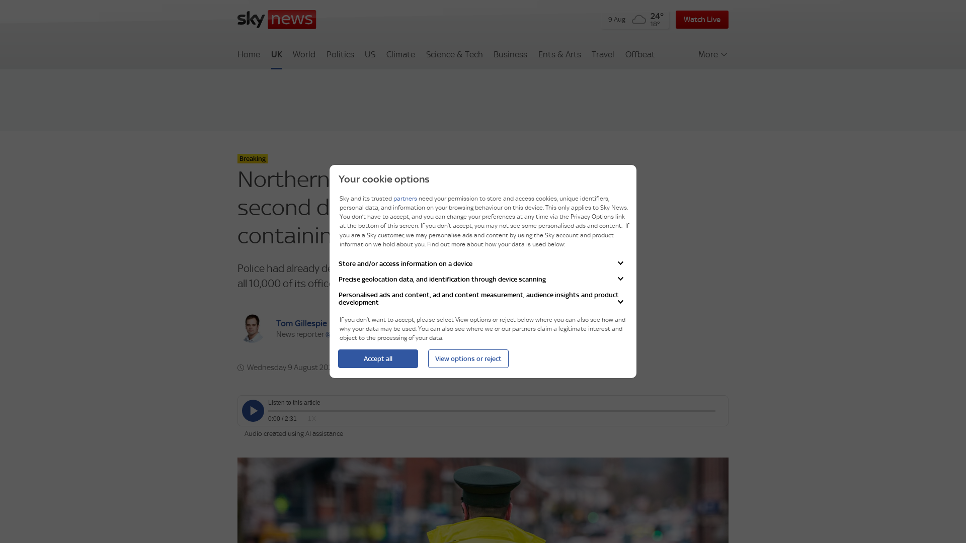
Task: Click the Tom Gillespie author avatar icon
Action: (253, 327)
